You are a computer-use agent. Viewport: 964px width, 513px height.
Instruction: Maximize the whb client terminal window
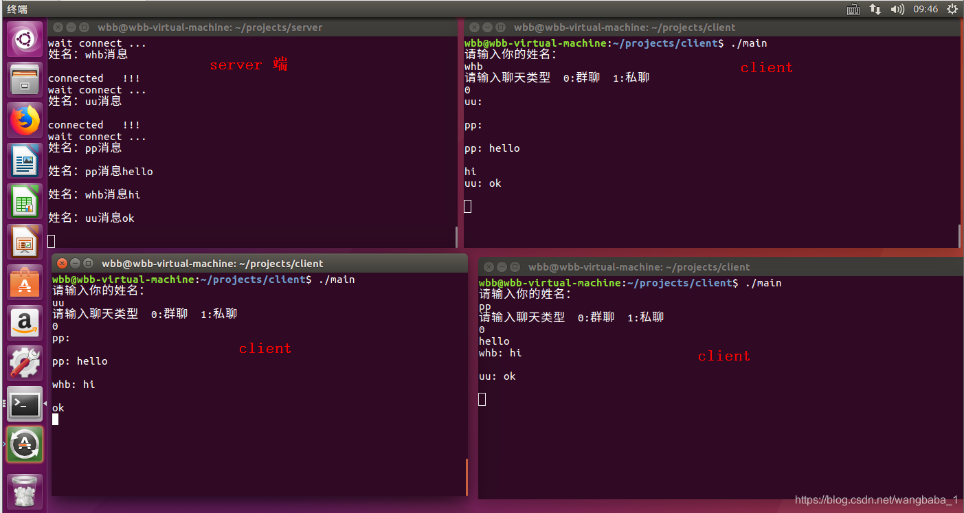pos(501,27)
